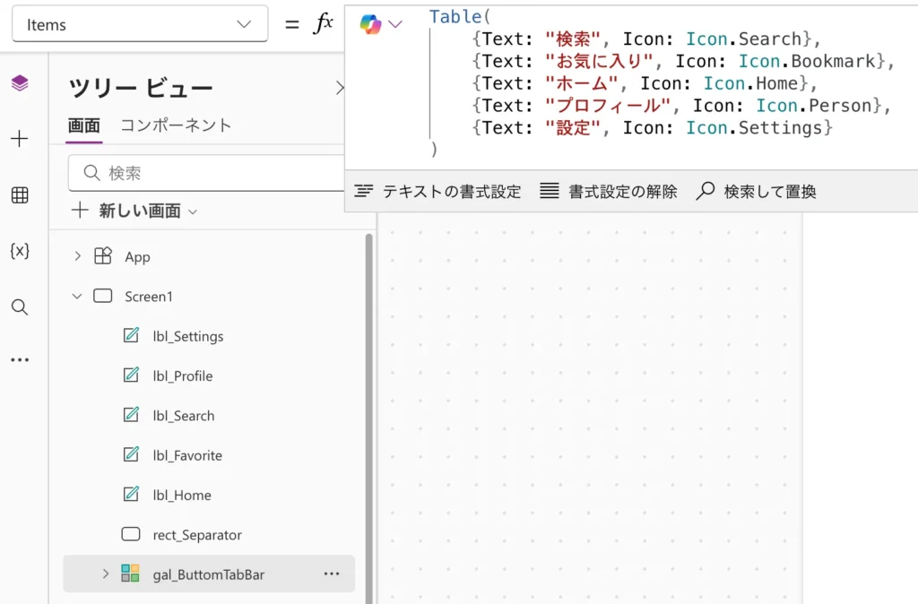Open the Data table icon in sidebar
This screenshot has width=918, height=604.
click(x=20, y=194)
